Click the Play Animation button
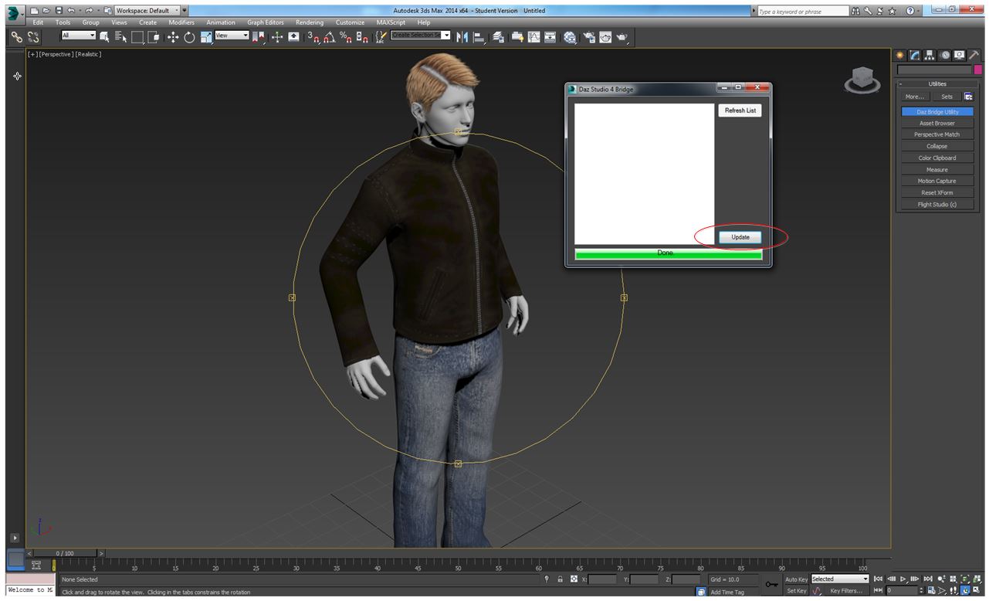This screenshot has width=989, height=601. [x=903, y=579]
